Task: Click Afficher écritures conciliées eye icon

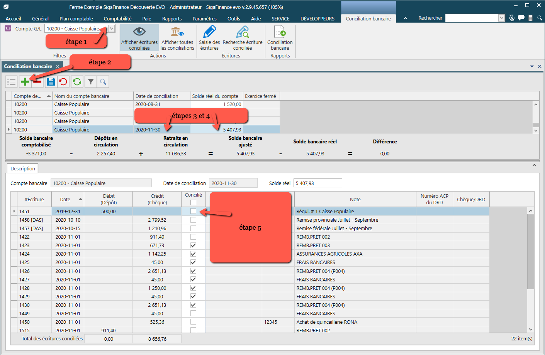Action: coord(139,38)
